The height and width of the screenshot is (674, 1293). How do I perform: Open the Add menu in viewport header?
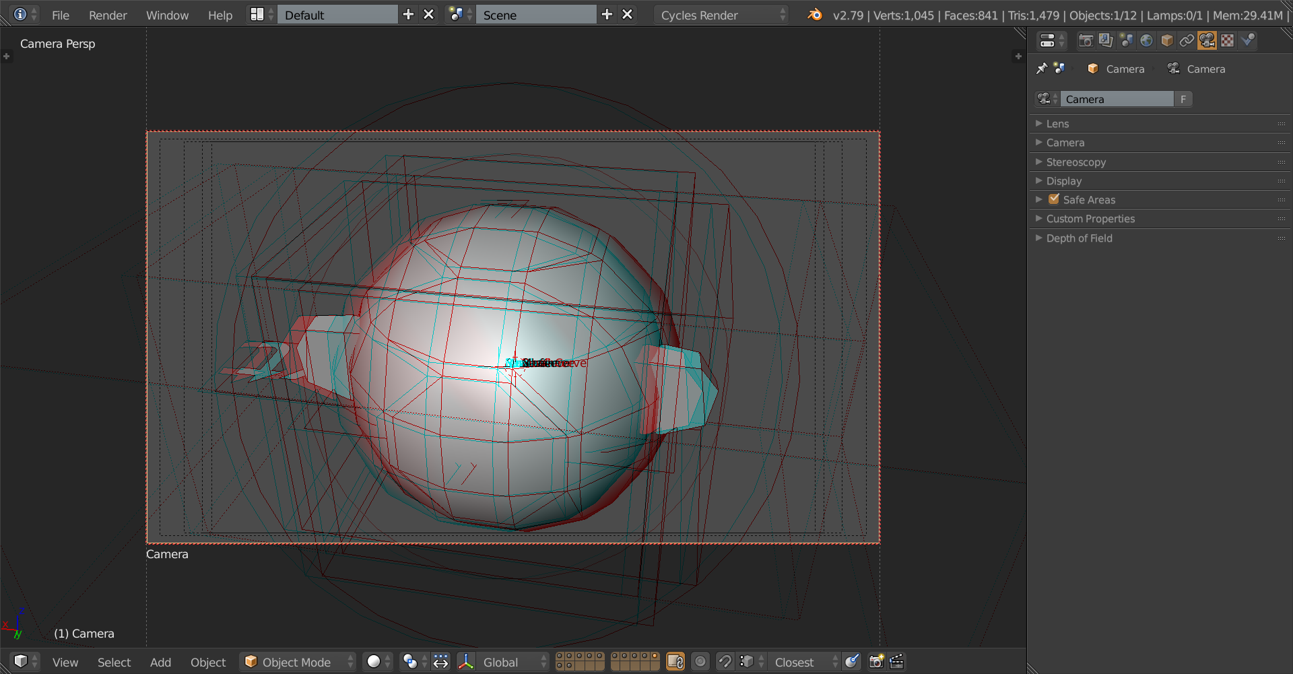[x=160, y=662]
